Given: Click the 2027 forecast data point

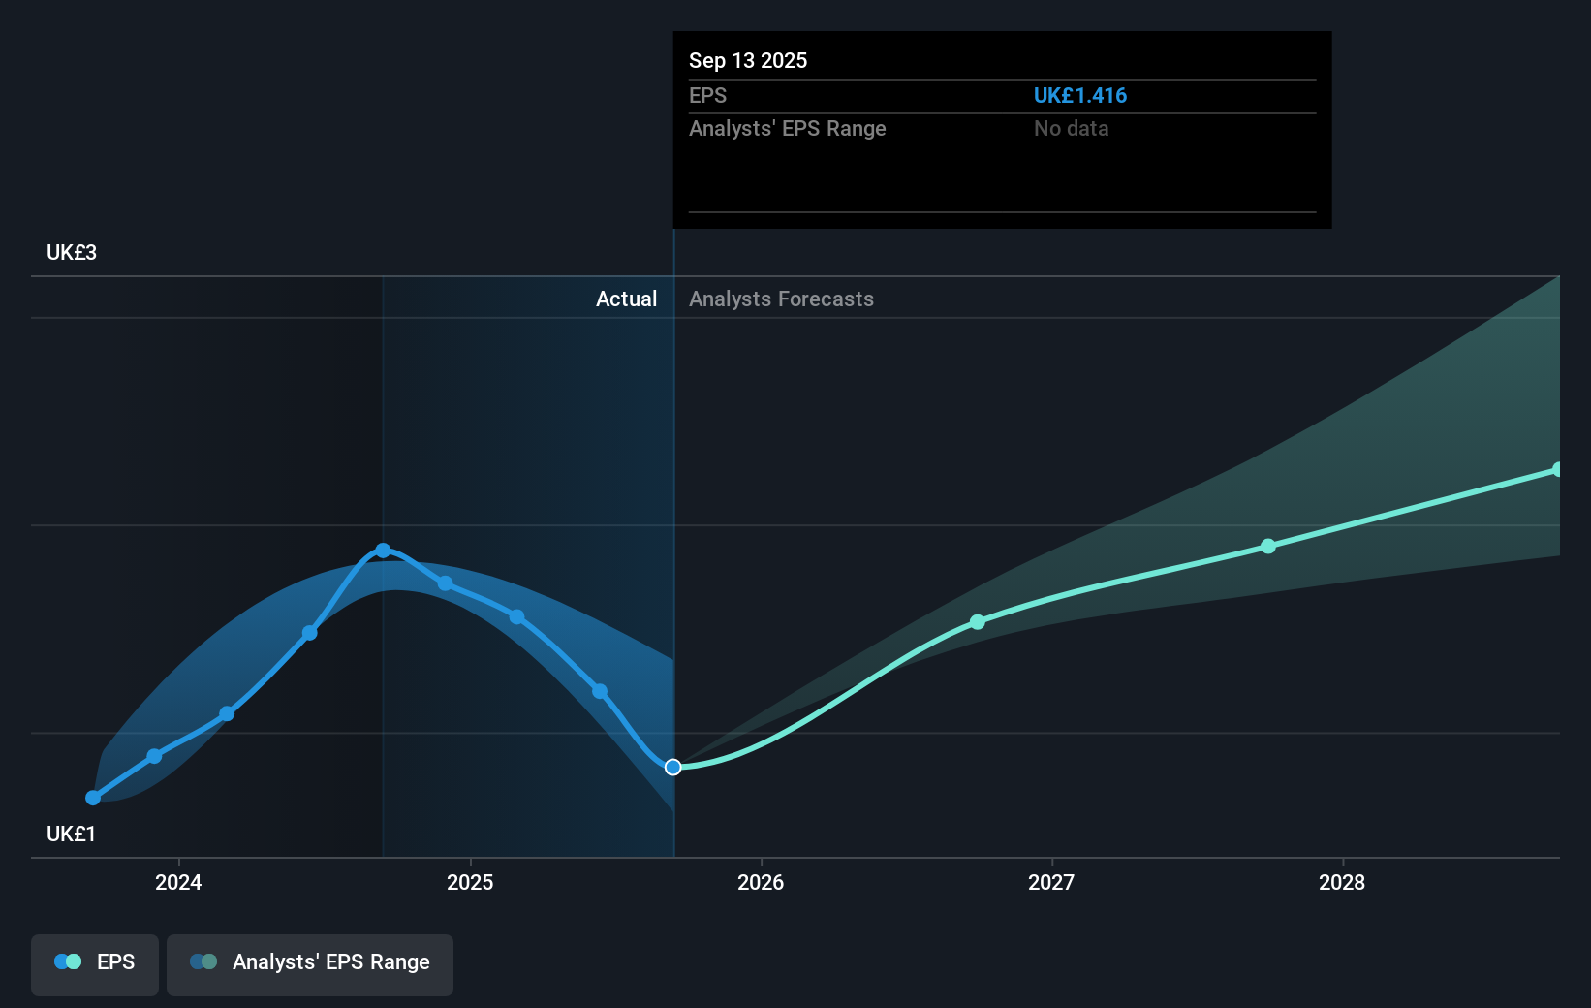Looking at the screenshot, I should (978, 623).
